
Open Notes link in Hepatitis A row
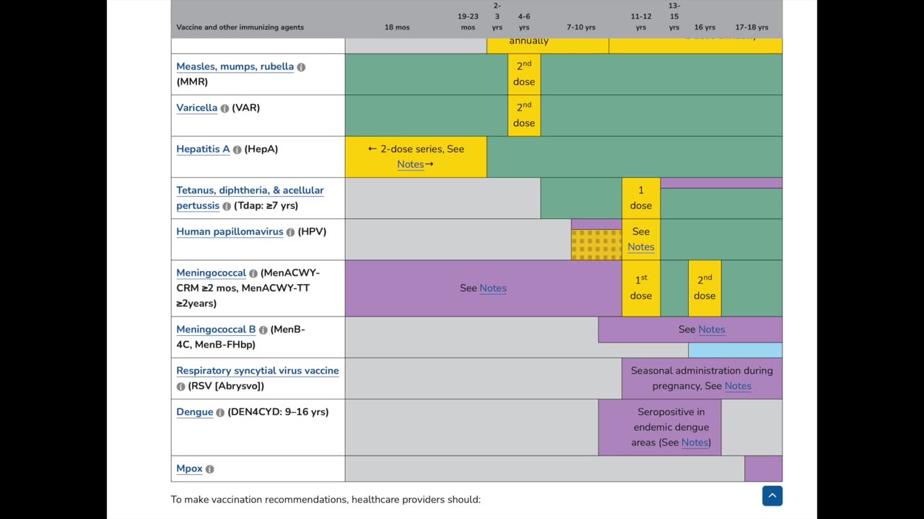click(x=410, y=164)
